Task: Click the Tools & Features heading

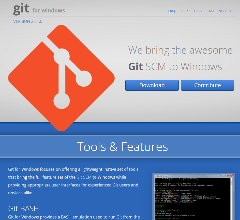Action: click(122, 147)
